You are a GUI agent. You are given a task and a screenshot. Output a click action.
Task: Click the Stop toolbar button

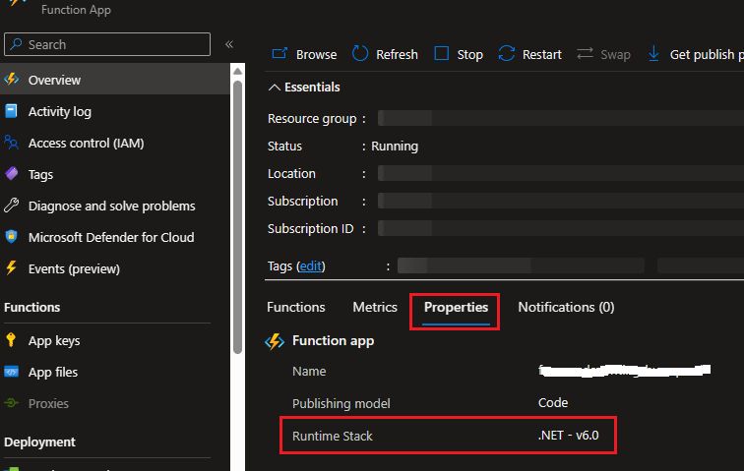tap(459, 54)
